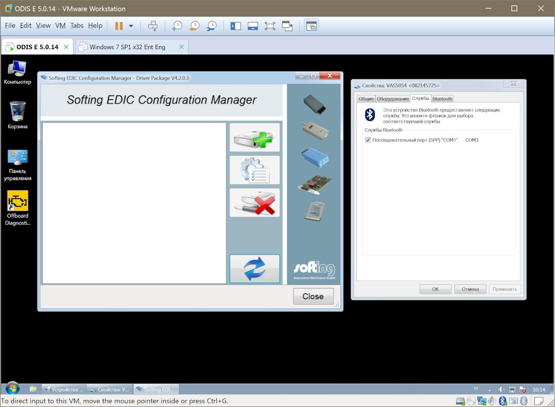Click OK in VAS5054 properties dialog
555x407 pixels.
[x=435, y=289]
